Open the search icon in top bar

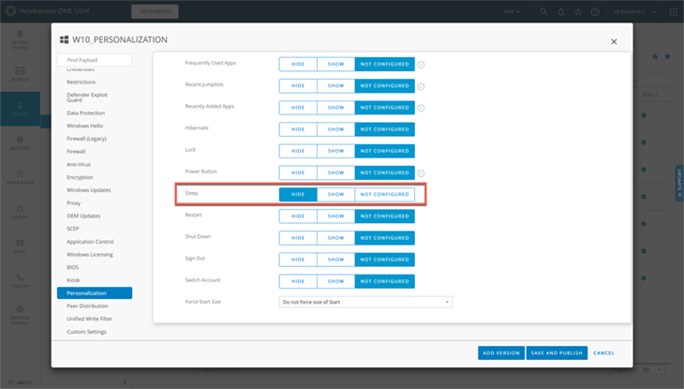point(544,11)
